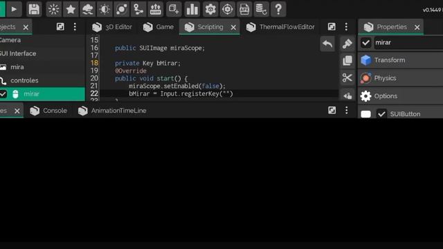Open the Console tab
Screen dimensions: 443x249
point(48,111)
